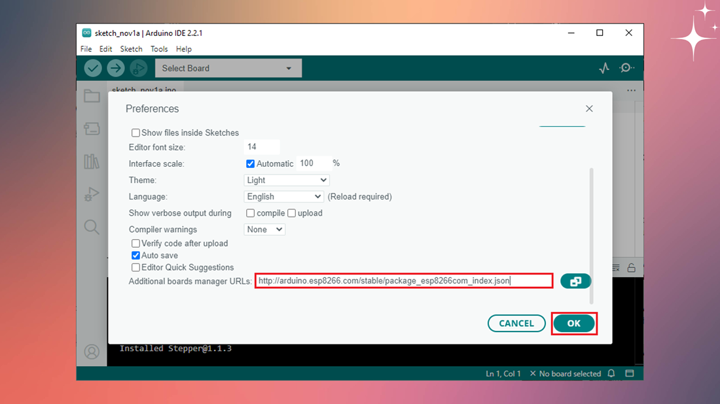720x404 pixels.
Task: Click the Additional boards manager URLs field
Action: pos(404,280)
